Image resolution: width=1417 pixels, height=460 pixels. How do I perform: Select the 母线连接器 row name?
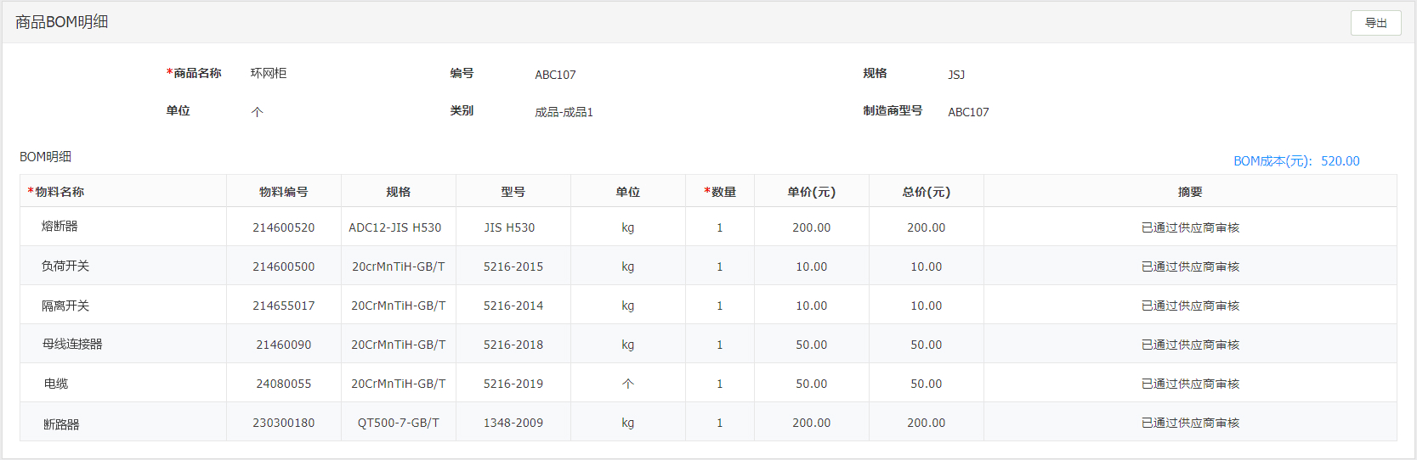pos(72,345)
